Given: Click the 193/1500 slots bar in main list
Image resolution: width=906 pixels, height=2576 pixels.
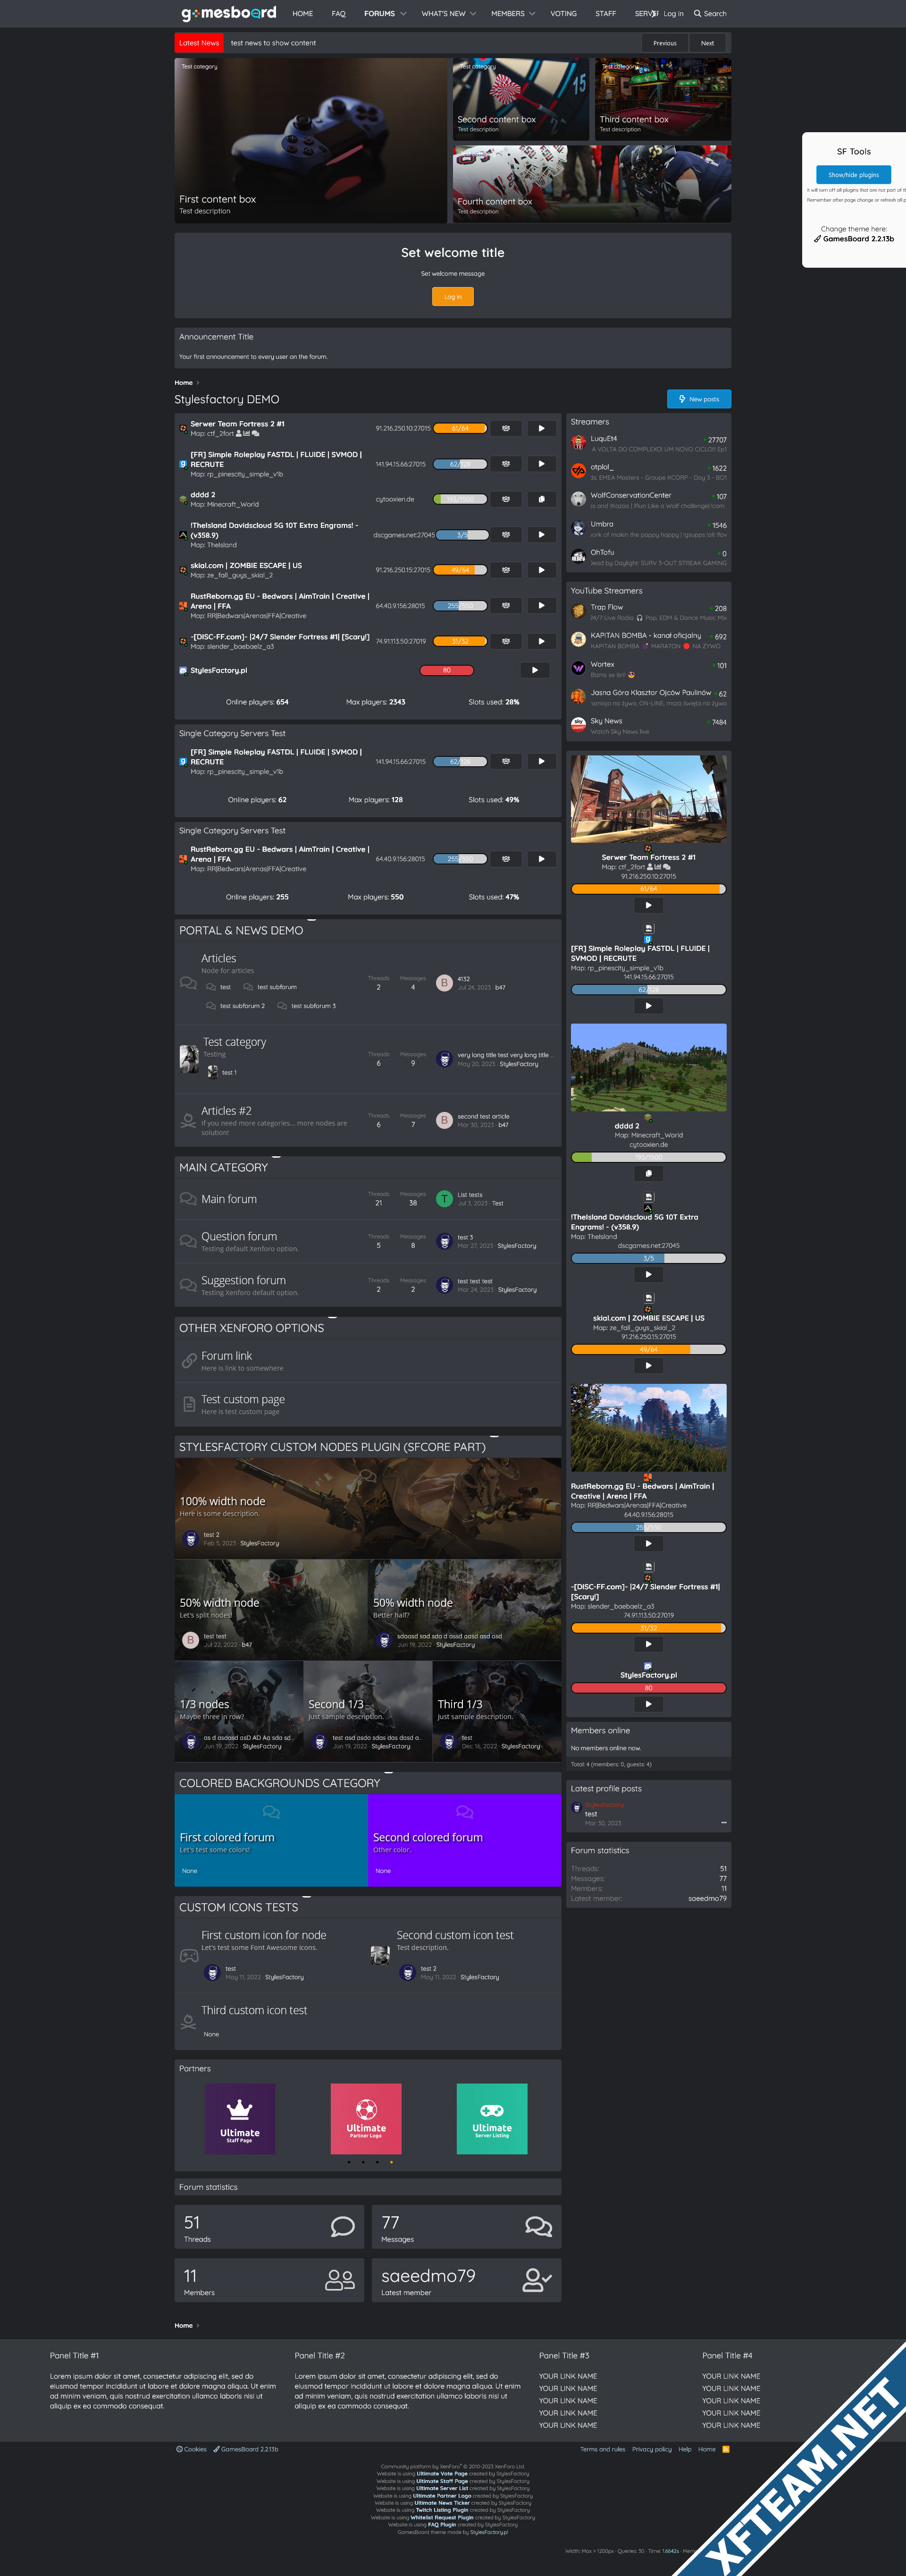Looking at the screenshot, I should (x=460, y=499).
